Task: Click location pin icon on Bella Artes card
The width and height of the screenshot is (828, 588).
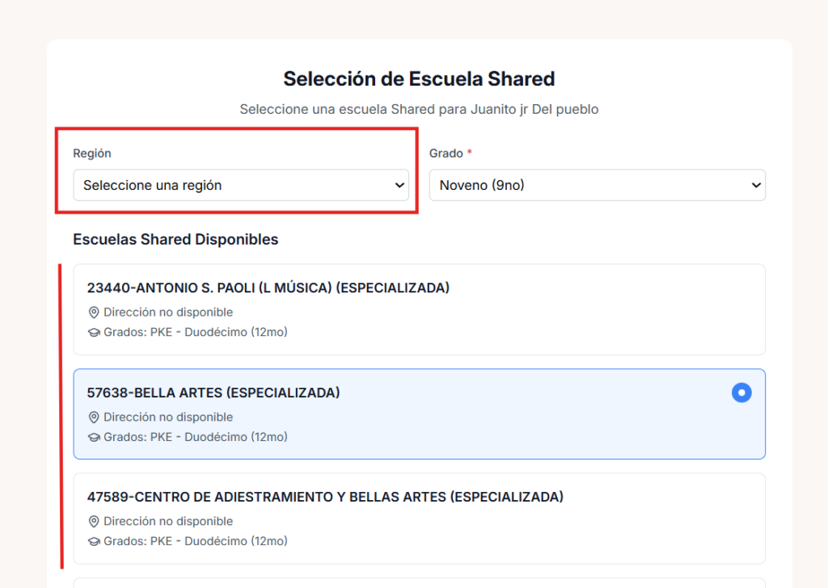Action: [x=94, y=418]
